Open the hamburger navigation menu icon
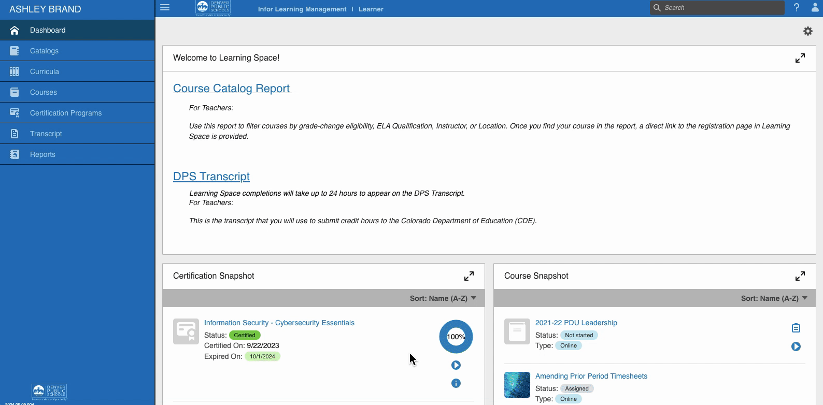This screenshot has width=823, height=405. pyautogui.click(x=165, y=8)
